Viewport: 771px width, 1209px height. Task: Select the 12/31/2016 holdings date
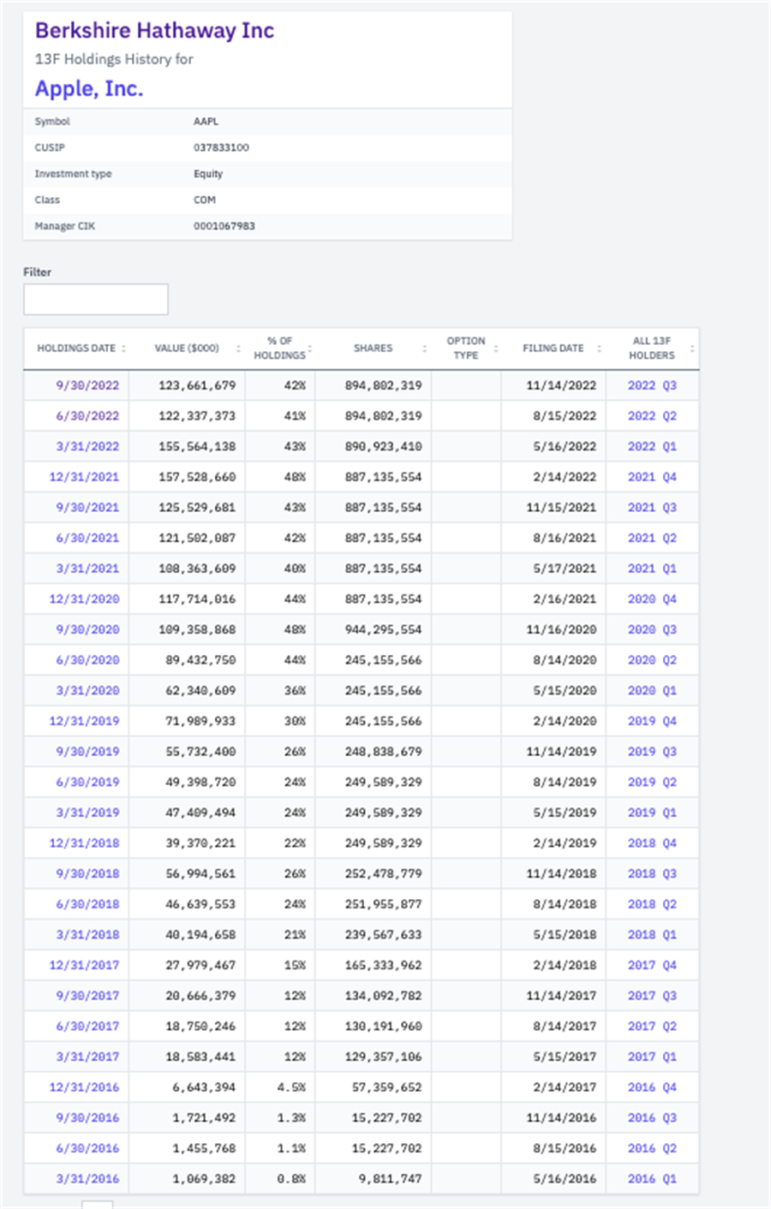(x=84, y=1087)
